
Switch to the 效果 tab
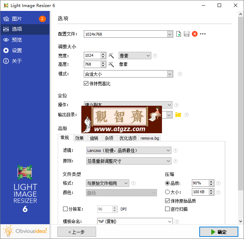pyautogui.click(x=80, y=138)
